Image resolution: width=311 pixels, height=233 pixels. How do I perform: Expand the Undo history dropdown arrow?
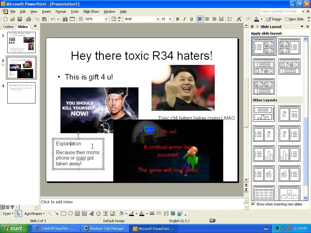pos(58,19)
